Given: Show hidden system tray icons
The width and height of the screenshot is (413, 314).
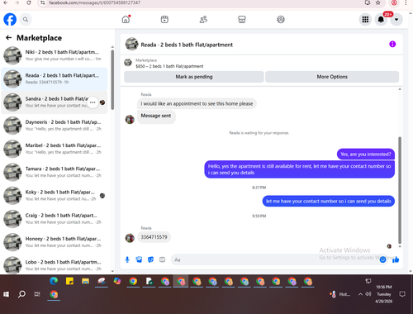Looking at the screenshot, I should tap(360, 294).
